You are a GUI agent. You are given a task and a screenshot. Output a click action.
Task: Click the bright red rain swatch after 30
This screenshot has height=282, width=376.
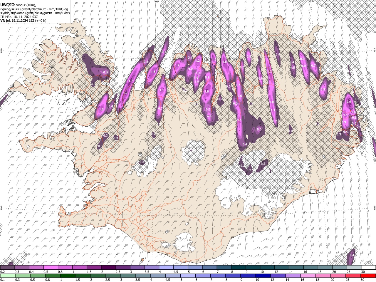pos(368,276)
